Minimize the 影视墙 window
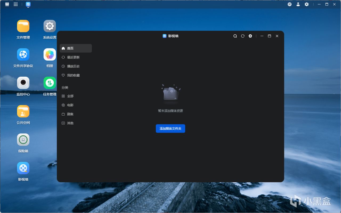341x213 pixels. click(262, 36)
